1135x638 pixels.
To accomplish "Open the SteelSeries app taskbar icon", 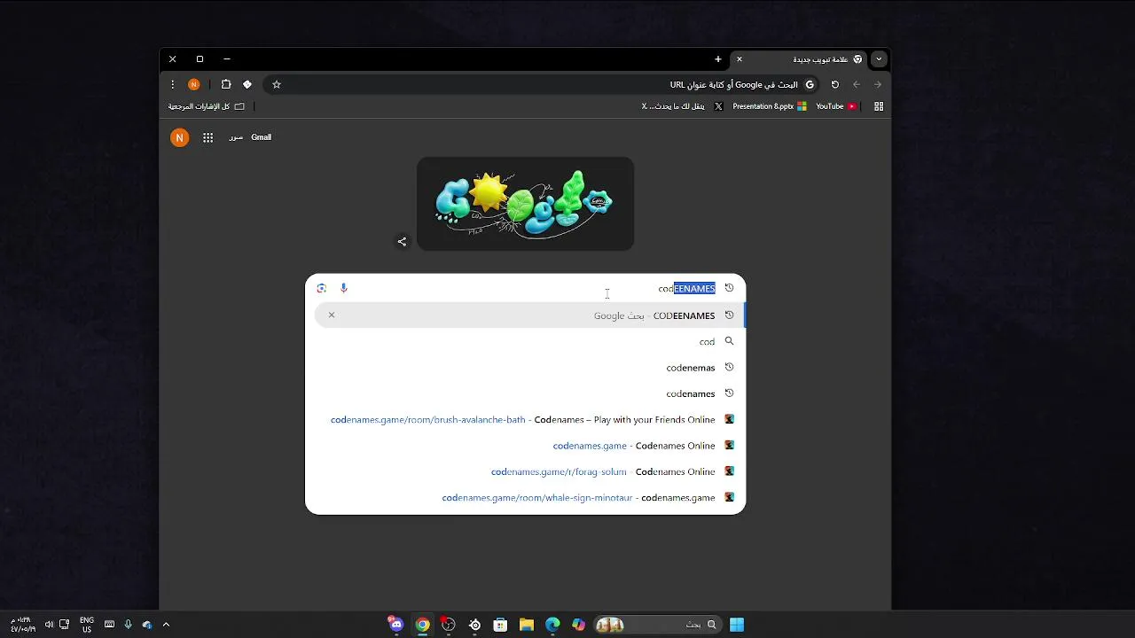I will click(x=475, y=625).
